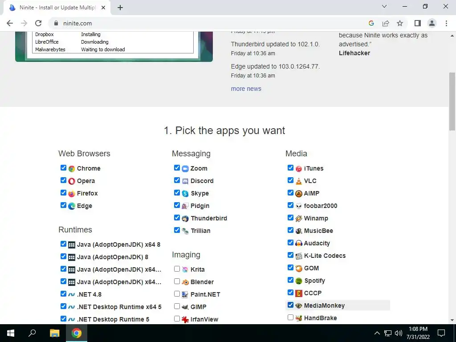Click the iTunes music icon
456x342 pixels.
coord(299,169)
